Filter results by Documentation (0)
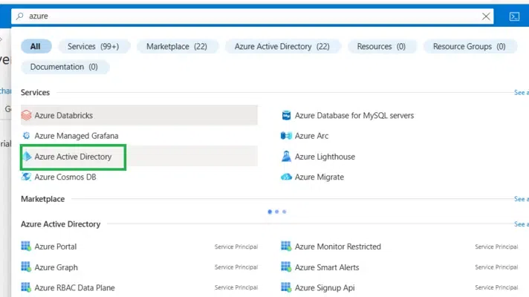The height and width of the screenshot is (297, 529). click(65, 67)
